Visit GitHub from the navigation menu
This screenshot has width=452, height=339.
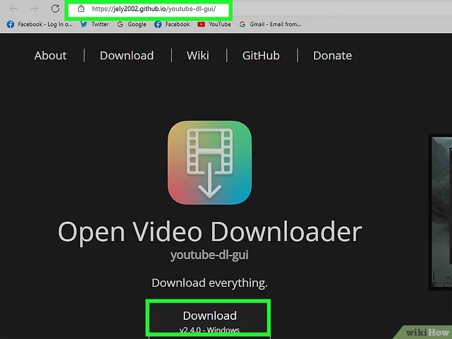point(261,56)
